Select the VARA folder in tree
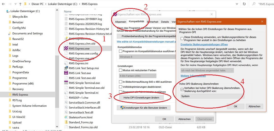The width and height of the screenshot is (274, 131). coord(16,128)
